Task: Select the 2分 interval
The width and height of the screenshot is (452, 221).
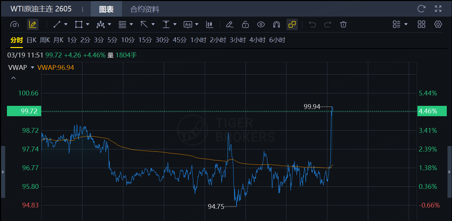Action: click(x=85, y=40)
